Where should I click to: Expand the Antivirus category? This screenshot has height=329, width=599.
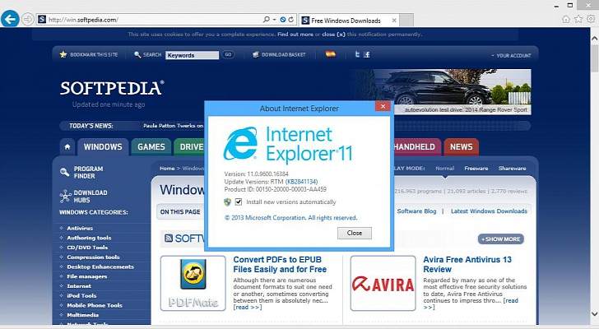pyautogui.click(x=80, y=228)
